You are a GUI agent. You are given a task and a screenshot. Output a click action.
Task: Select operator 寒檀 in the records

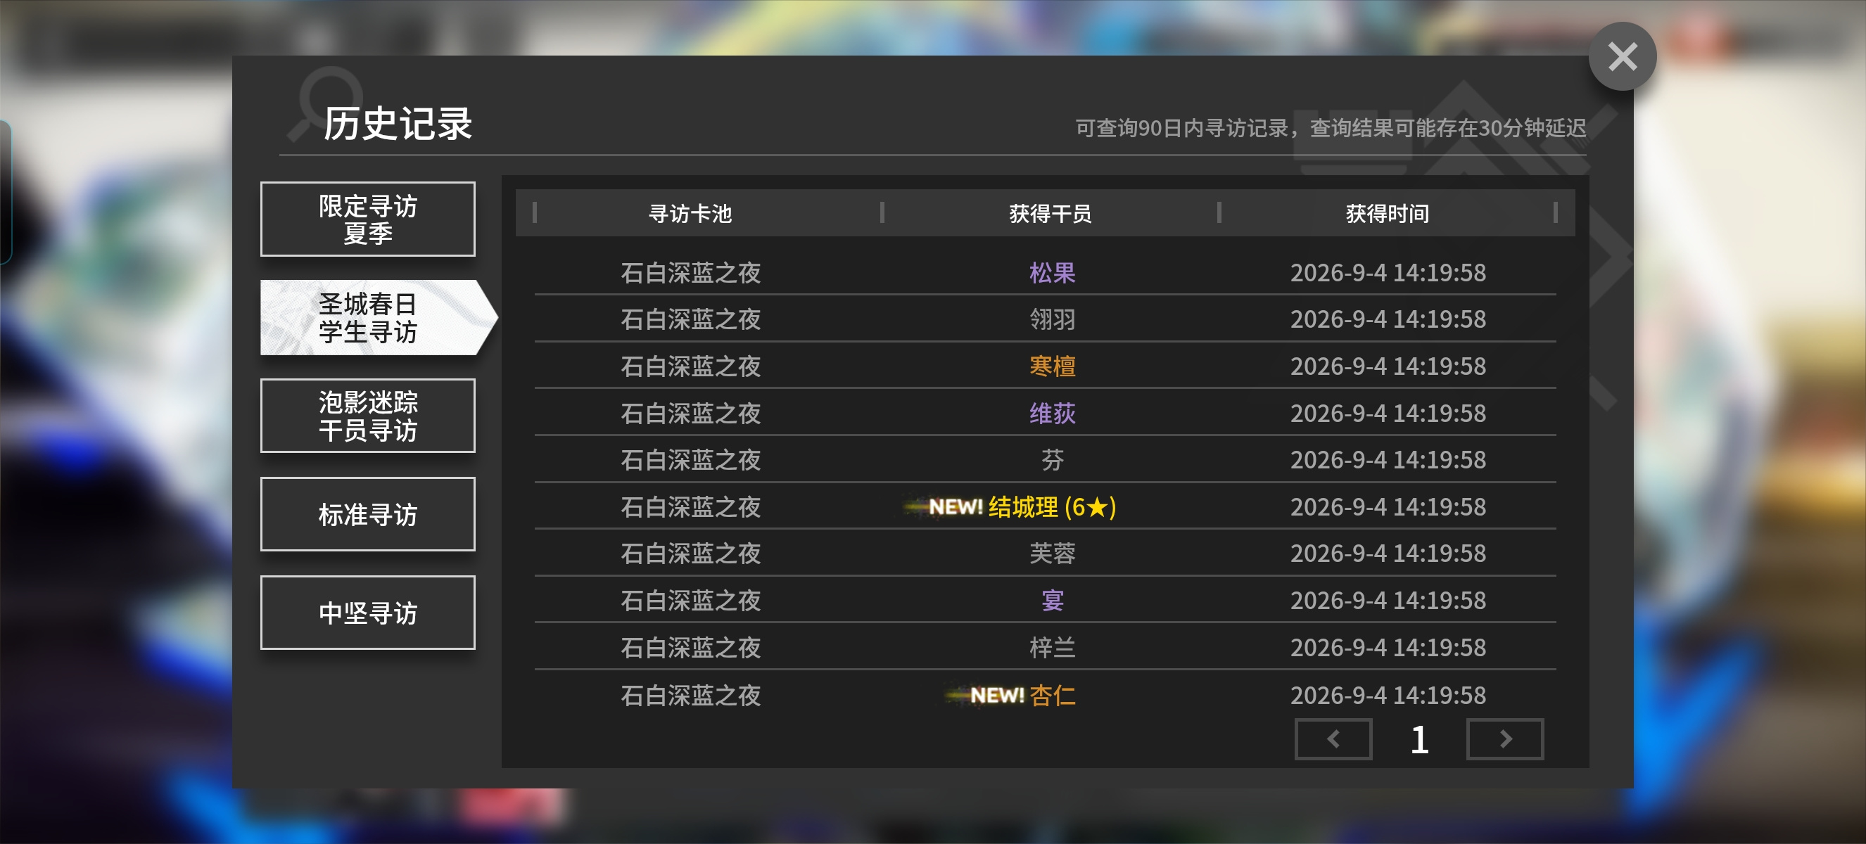click(1053, 366)
